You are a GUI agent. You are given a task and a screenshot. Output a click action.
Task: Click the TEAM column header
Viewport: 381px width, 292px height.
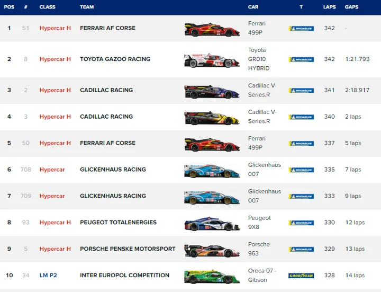(x=87, y=7)
